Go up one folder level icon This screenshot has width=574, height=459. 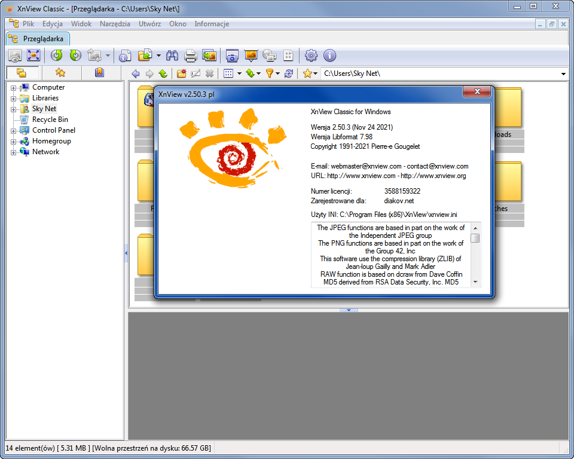coord(163,74)
